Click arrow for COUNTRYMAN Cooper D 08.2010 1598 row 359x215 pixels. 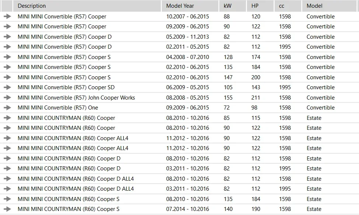(7, 159)
